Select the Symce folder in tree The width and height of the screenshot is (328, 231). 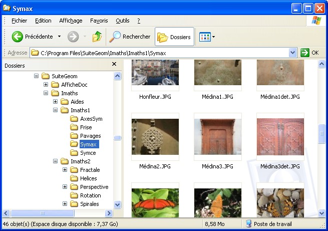click(x=88, y=153)
